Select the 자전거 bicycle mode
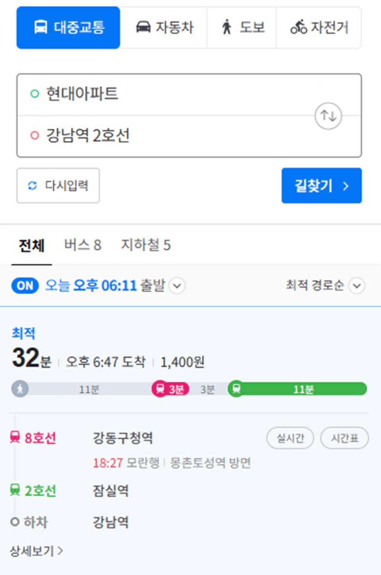 tap(319, 28)
